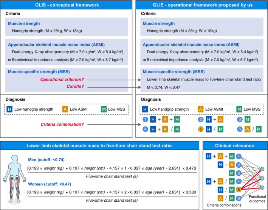Click the H badge next to circle 5 in Diagnosis

tap(209, 129)
